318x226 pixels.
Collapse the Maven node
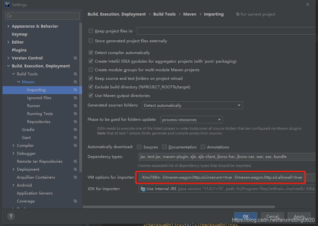tap(18, 82)
